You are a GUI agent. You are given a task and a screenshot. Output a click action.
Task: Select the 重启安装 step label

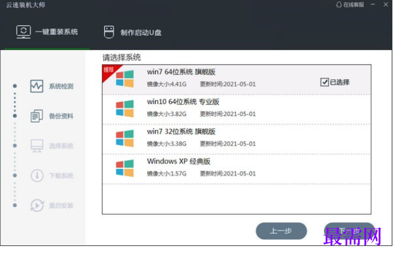61,206
